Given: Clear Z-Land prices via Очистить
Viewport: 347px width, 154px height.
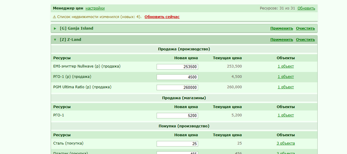Looking at the screenshot, I should click(305, 40).
